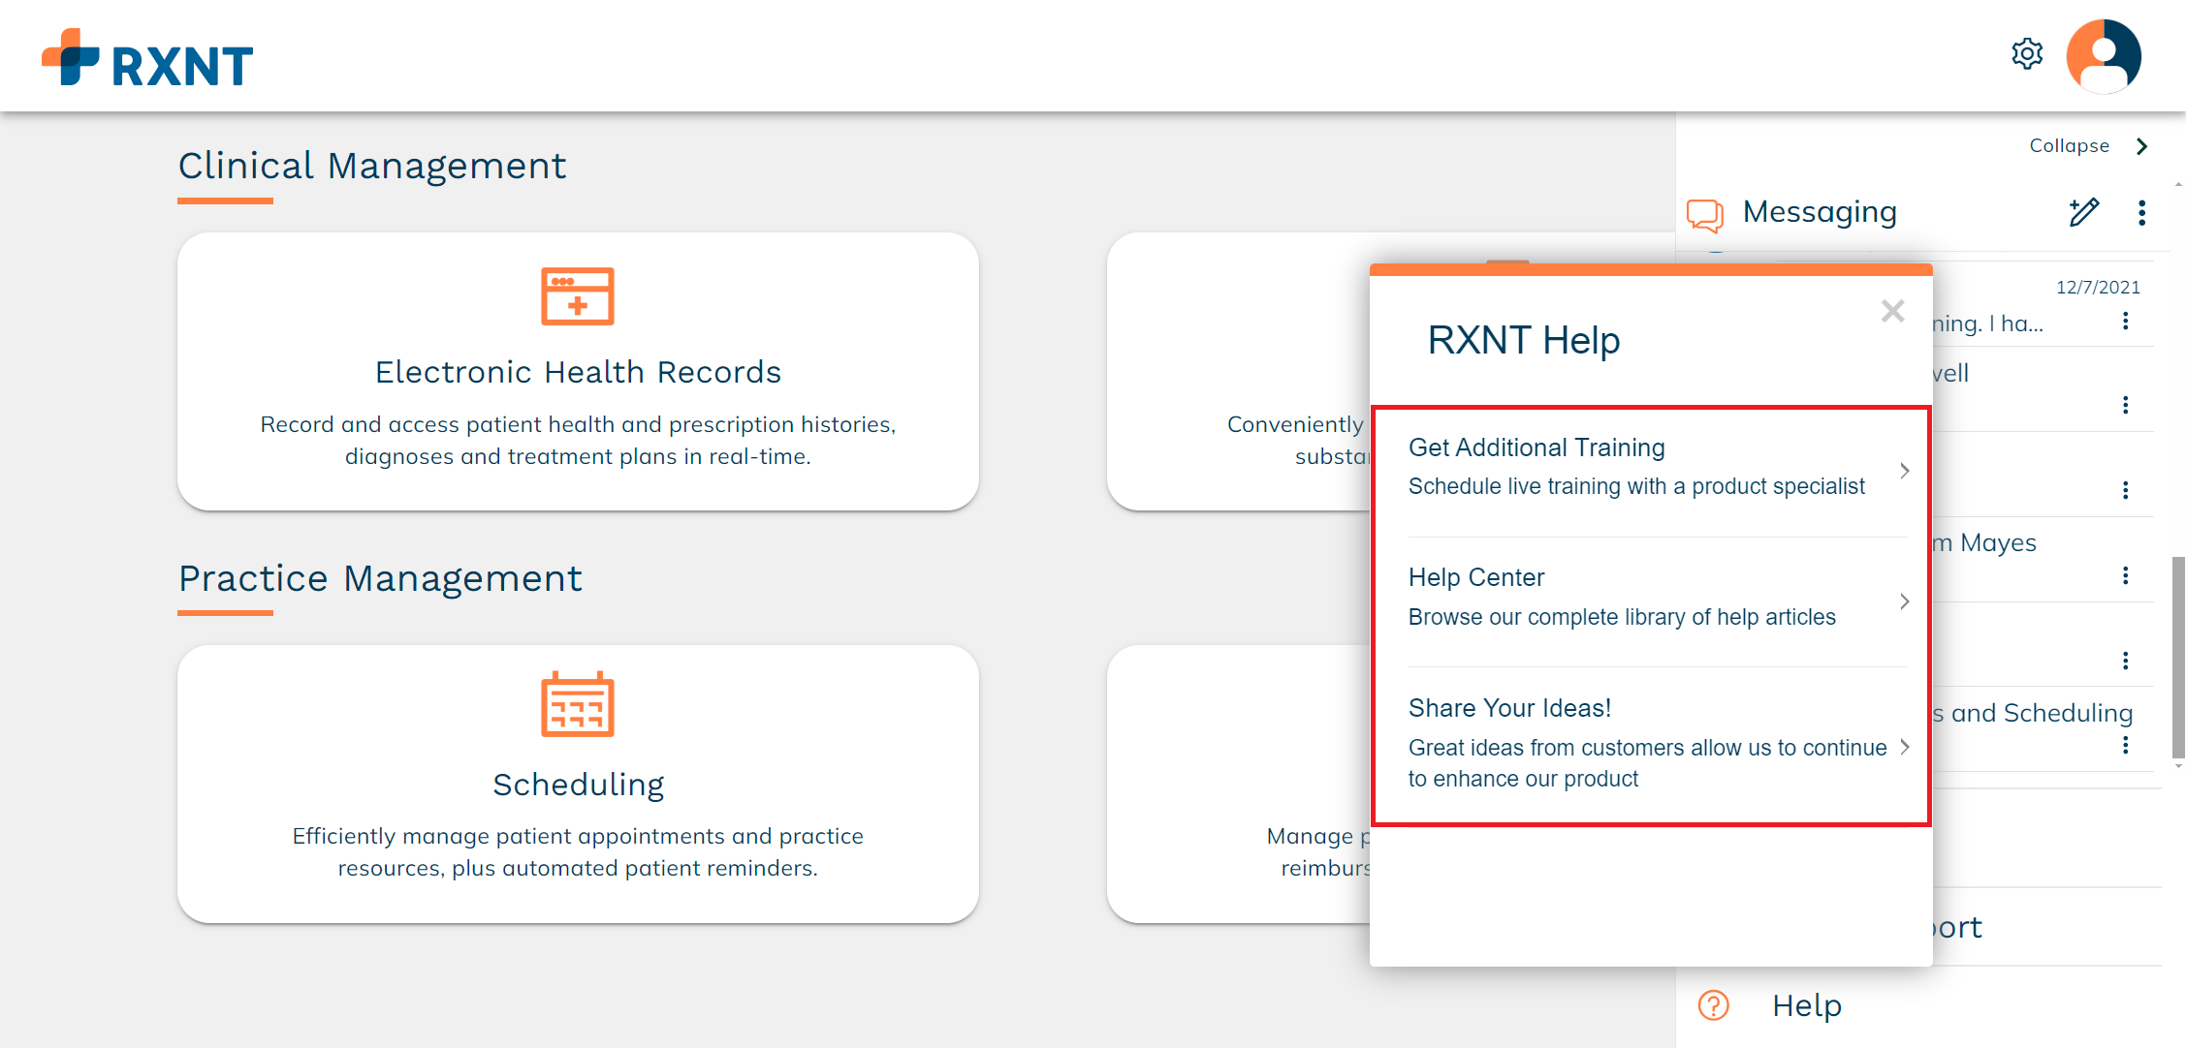Click the Collapse chevron arrow

pyautogui.click(x=2142, y=146)
